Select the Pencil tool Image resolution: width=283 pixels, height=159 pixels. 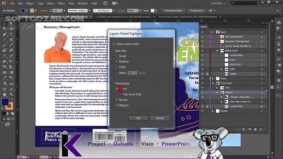tap(11, 45)
